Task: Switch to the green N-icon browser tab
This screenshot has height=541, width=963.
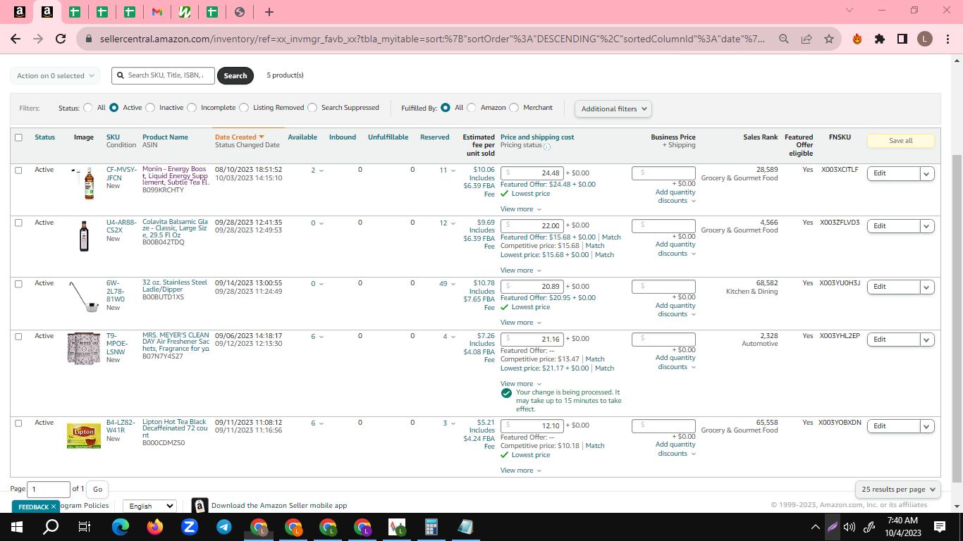Action: tap(185, 12)
